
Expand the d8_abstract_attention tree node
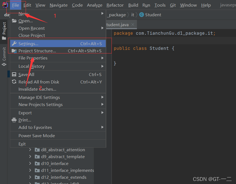[30, 150]
